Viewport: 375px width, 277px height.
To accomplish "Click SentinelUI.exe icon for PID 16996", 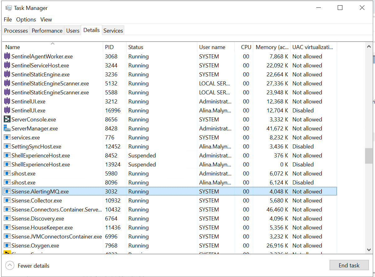I will click(7, 111).
